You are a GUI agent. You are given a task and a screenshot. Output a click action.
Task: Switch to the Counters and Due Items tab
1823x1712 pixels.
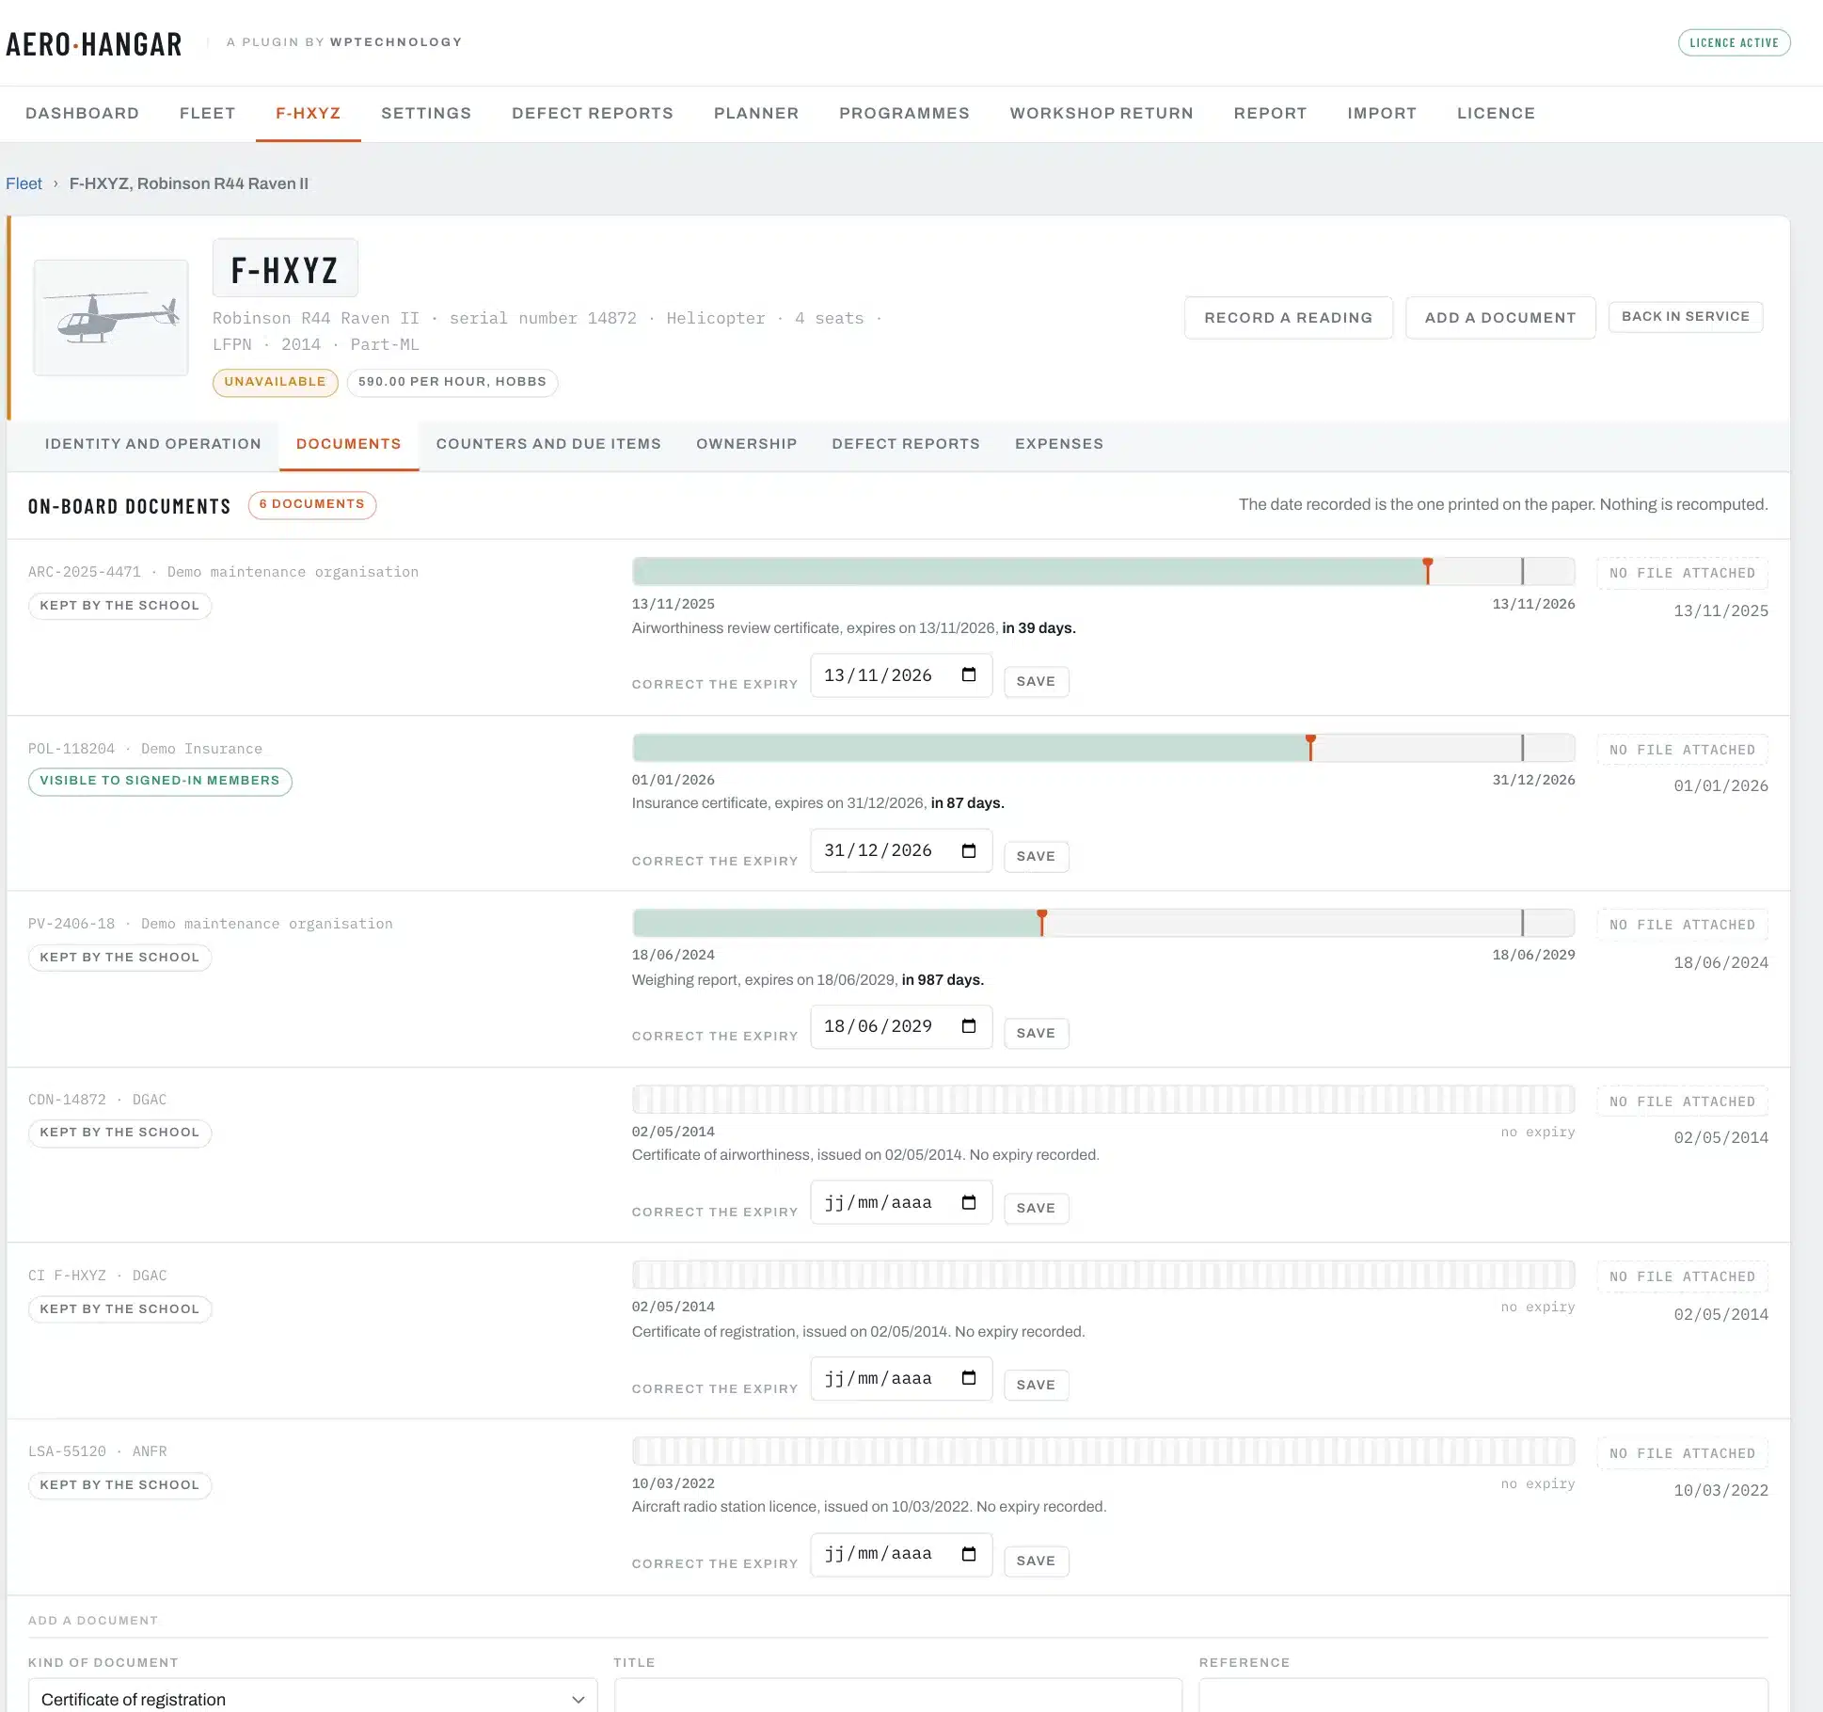click(x=548, y=444)
